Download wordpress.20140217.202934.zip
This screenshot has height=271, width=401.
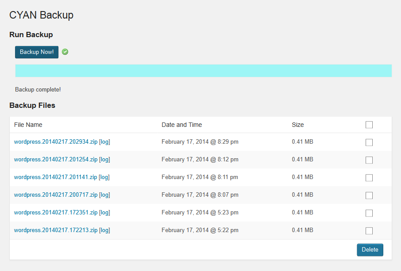click(x=56, y=141)
